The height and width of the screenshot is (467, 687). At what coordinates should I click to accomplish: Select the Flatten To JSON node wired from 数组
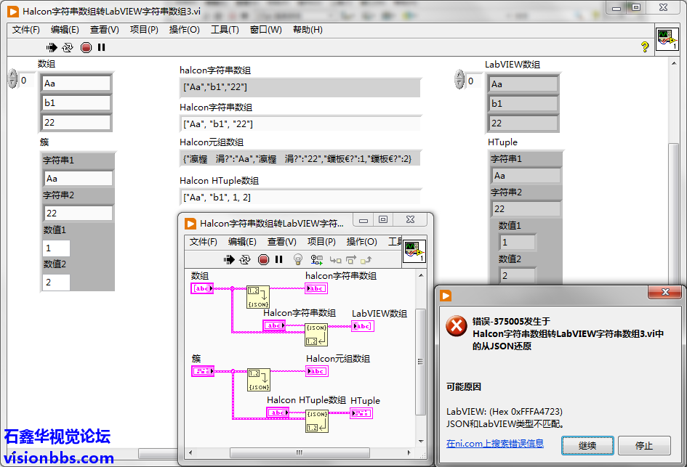pos(258,297)
